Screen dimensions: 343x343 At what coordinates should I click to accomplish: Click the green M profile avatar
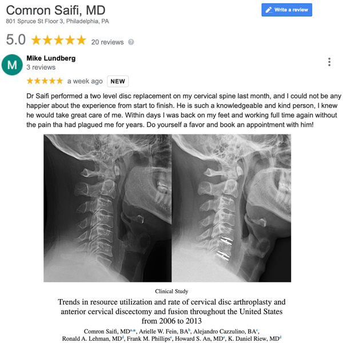(12, 65)
